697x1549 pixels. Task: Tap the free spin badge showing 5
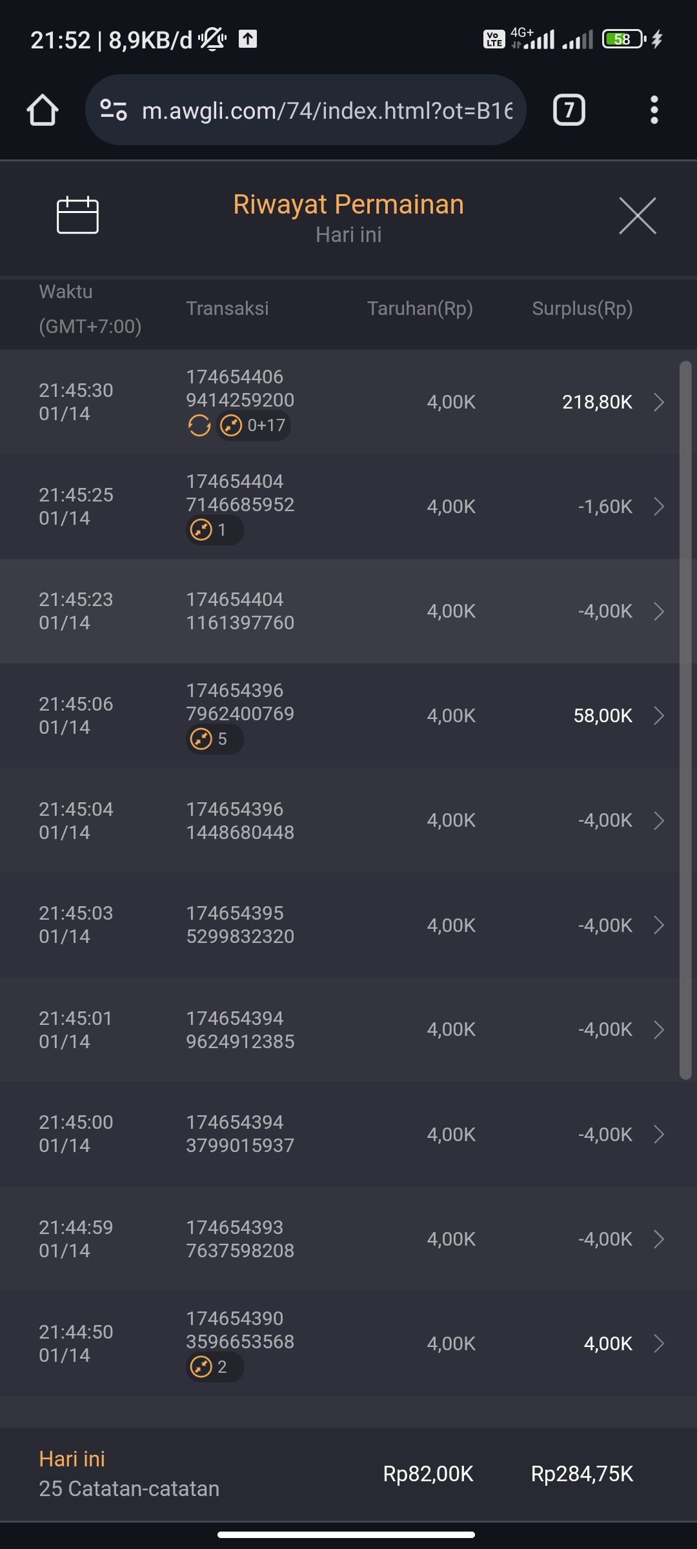214,739
